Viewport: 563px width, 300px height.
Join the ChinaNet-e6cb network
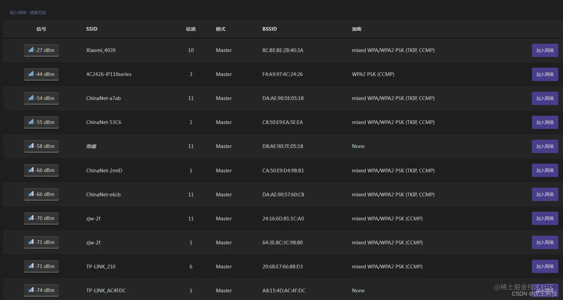pos(545,194)
